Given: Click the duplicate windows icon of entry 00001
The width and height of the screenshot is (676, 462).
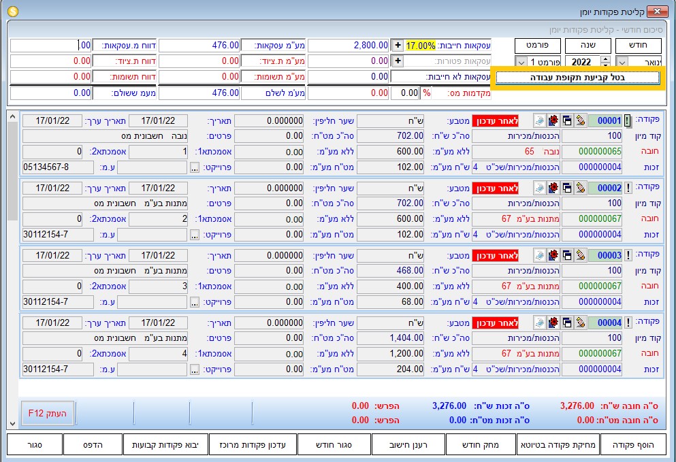Looking at the screenshot, I should [567, 120].
